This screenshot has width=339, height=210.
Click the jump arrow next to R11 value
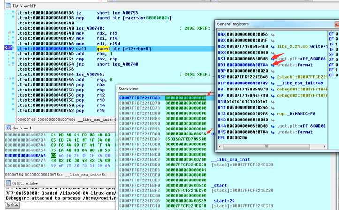click(273, 108)
